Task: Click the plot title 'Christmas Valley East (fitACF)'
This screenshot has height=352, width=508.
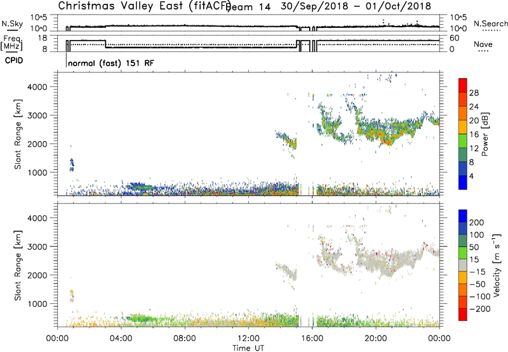Action: [145, 6]
